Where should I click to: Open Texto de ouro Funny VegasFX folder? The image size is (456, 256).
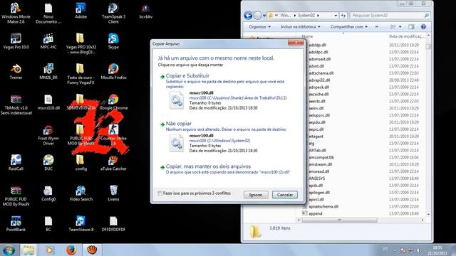pyautogui.click(x=81, y=74)
